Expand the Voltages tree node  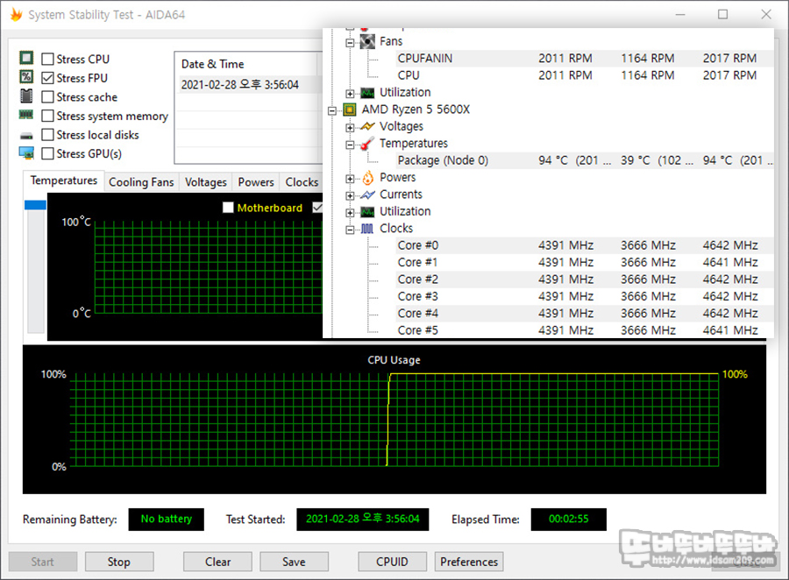350,128
